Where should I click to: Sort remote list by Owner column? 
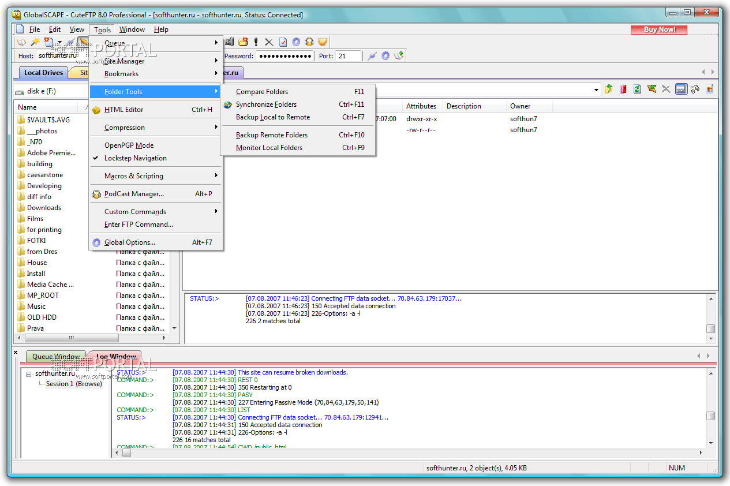pos(529,106)
